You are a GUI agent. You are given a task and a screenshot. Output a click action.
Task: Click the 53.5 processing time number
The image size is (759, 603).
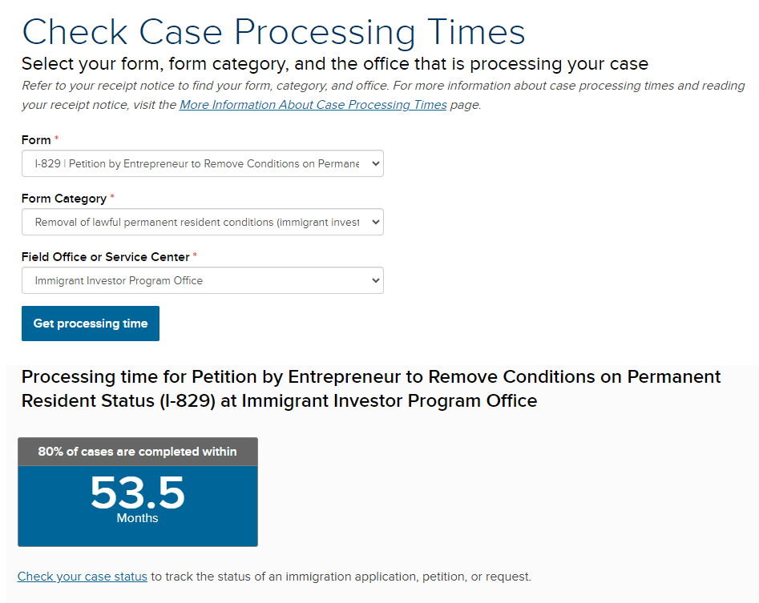pyautogui.click(x=138, y=492)
